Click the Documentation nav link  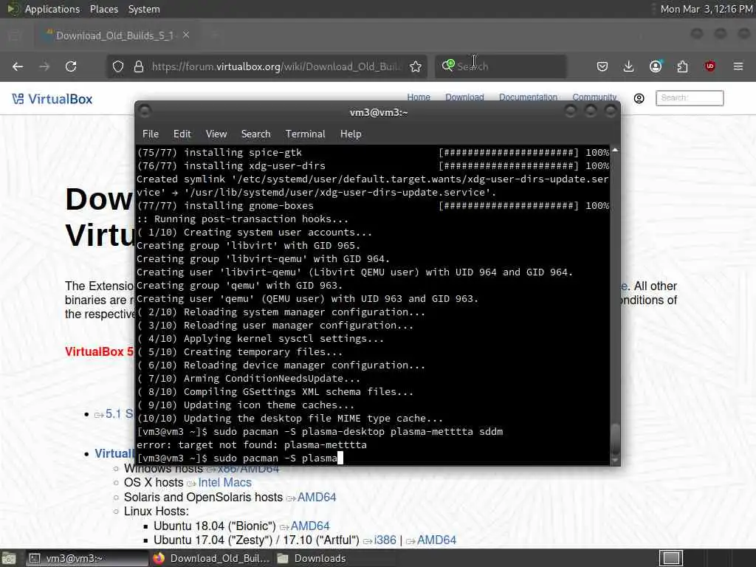click(x=528, y=97)
